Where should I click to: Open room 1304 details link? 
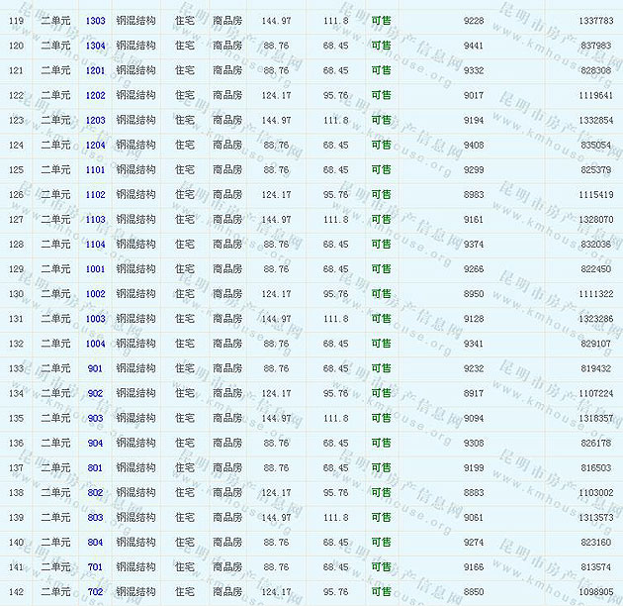pyautogui.click(x=95, y=46)
